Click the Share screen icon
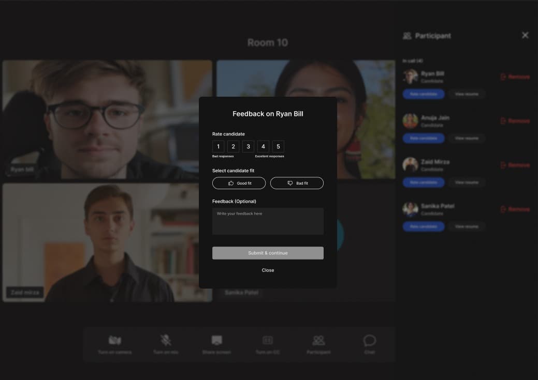Image resolution: width=538 pixels, height=380 pixels. coord(216,340)
